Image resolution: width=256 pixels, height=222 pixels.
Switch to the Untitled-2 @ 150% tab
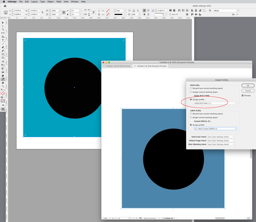151,66
